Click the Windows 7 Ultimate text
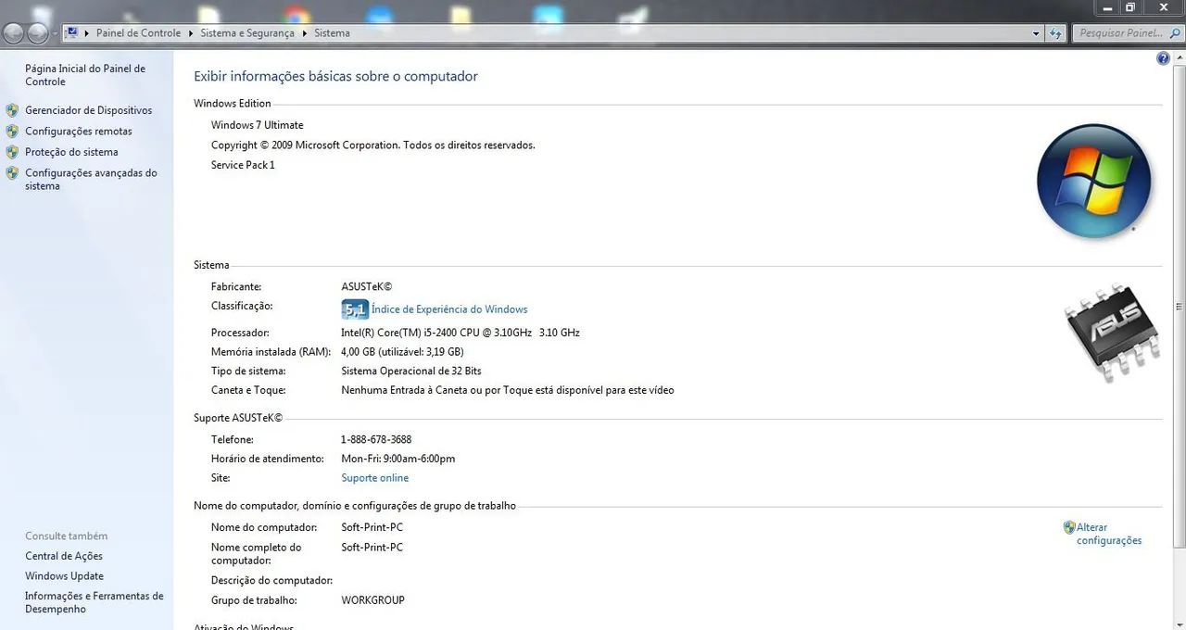 [x=258, y=125]
